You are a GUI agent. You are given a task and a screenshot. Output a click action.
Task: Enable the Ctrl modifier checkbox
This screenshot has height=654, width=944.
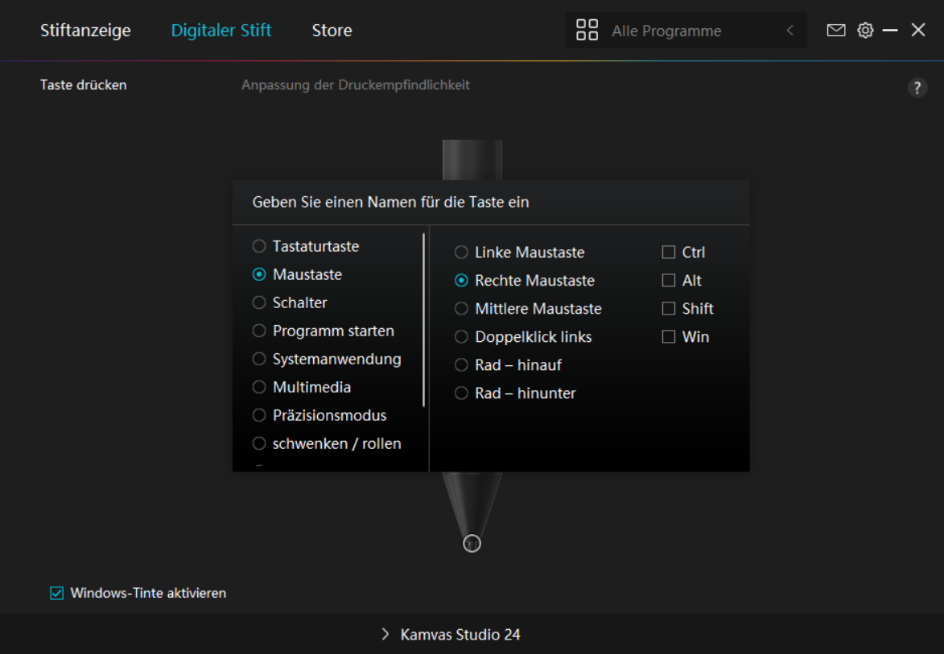[x=669, y=253]
